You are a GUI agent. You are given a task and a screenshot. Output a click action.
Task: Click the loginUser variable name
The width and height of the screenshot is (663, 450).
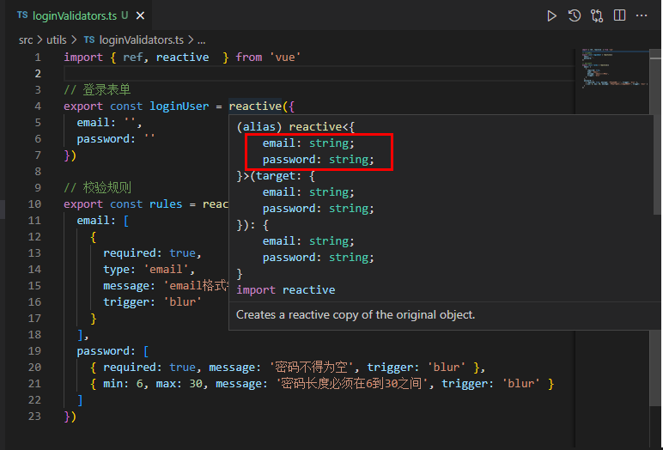179,106
